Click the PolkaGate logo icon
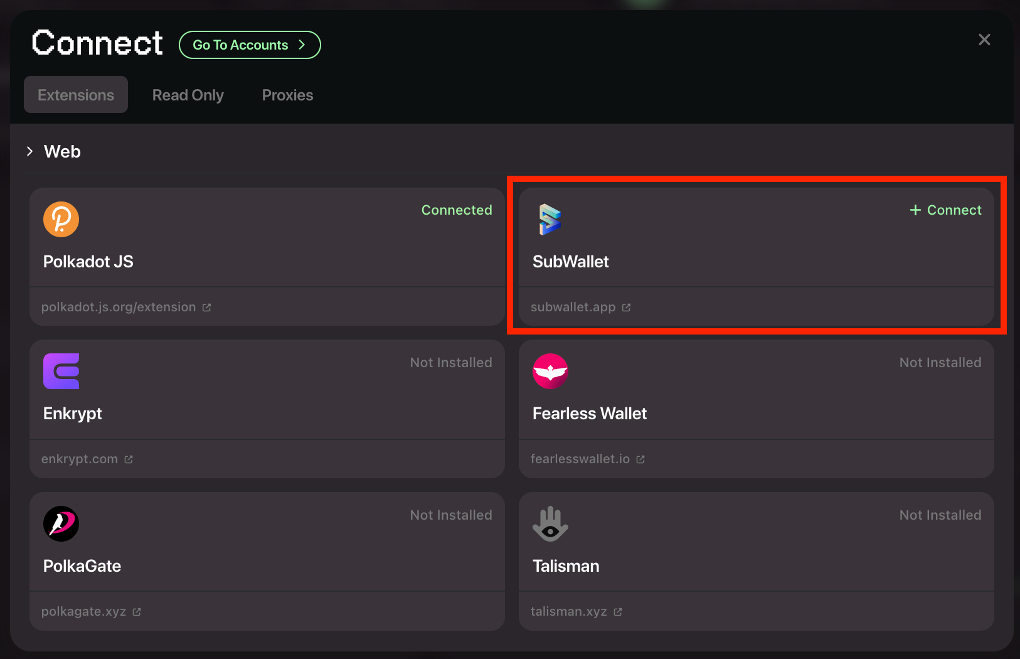The width and height of the screenshot is (1020, 659). click(61, 523)
